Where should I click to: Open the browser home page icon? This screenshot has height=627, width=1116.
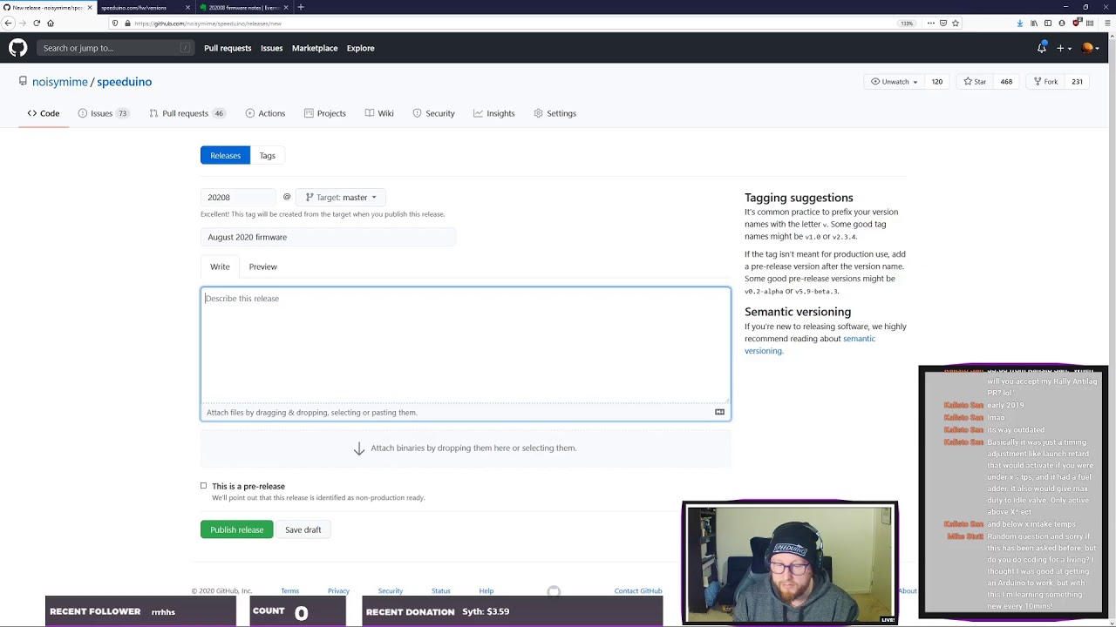(x=51, y=24)
